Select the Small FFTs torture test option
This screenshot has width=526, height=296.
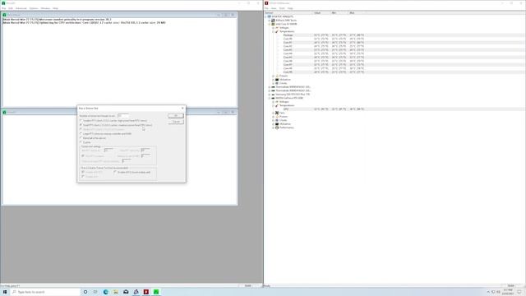81,125
